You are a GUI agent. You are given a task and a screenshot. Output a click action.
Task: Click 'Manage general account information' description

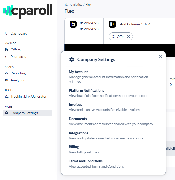click(108, 79)
